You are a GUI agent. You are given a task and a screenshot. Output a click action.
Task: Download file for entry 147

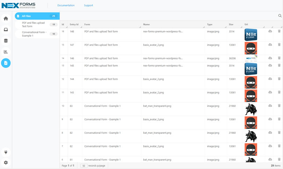[x=270, y=45]
